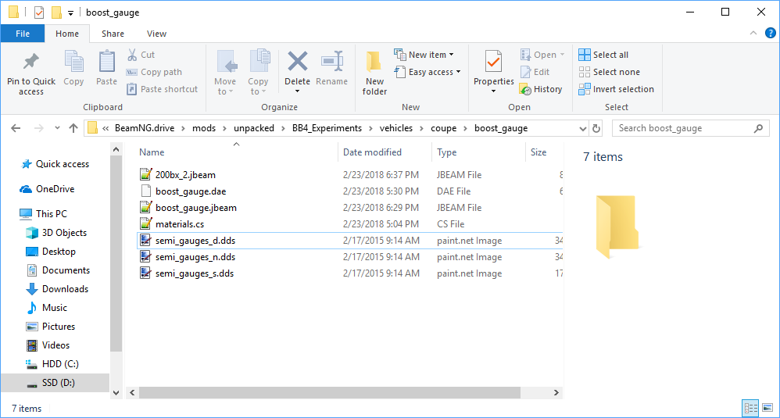Click BB4_Experiments in address path
Image resolution: width=780 pixels, height=418 pixels.
[327, 128]
